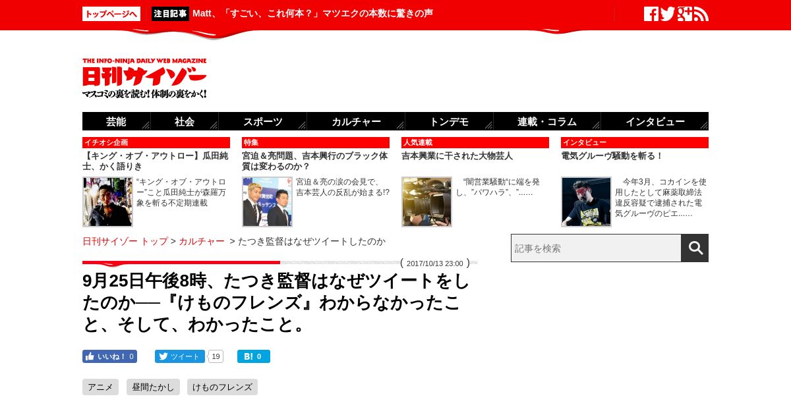
Task: Open the 注目記事 Matt headline link
Action: coord(312,13)
